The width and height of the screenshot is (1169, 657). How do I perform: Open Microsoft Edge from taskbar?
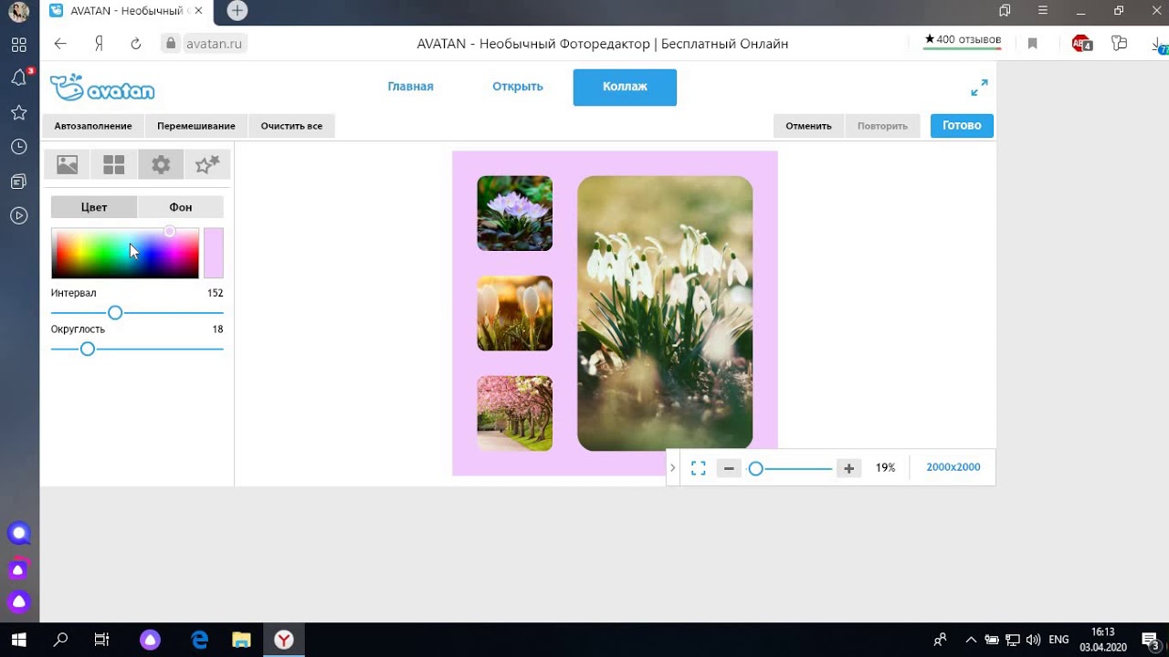point(199,640)
